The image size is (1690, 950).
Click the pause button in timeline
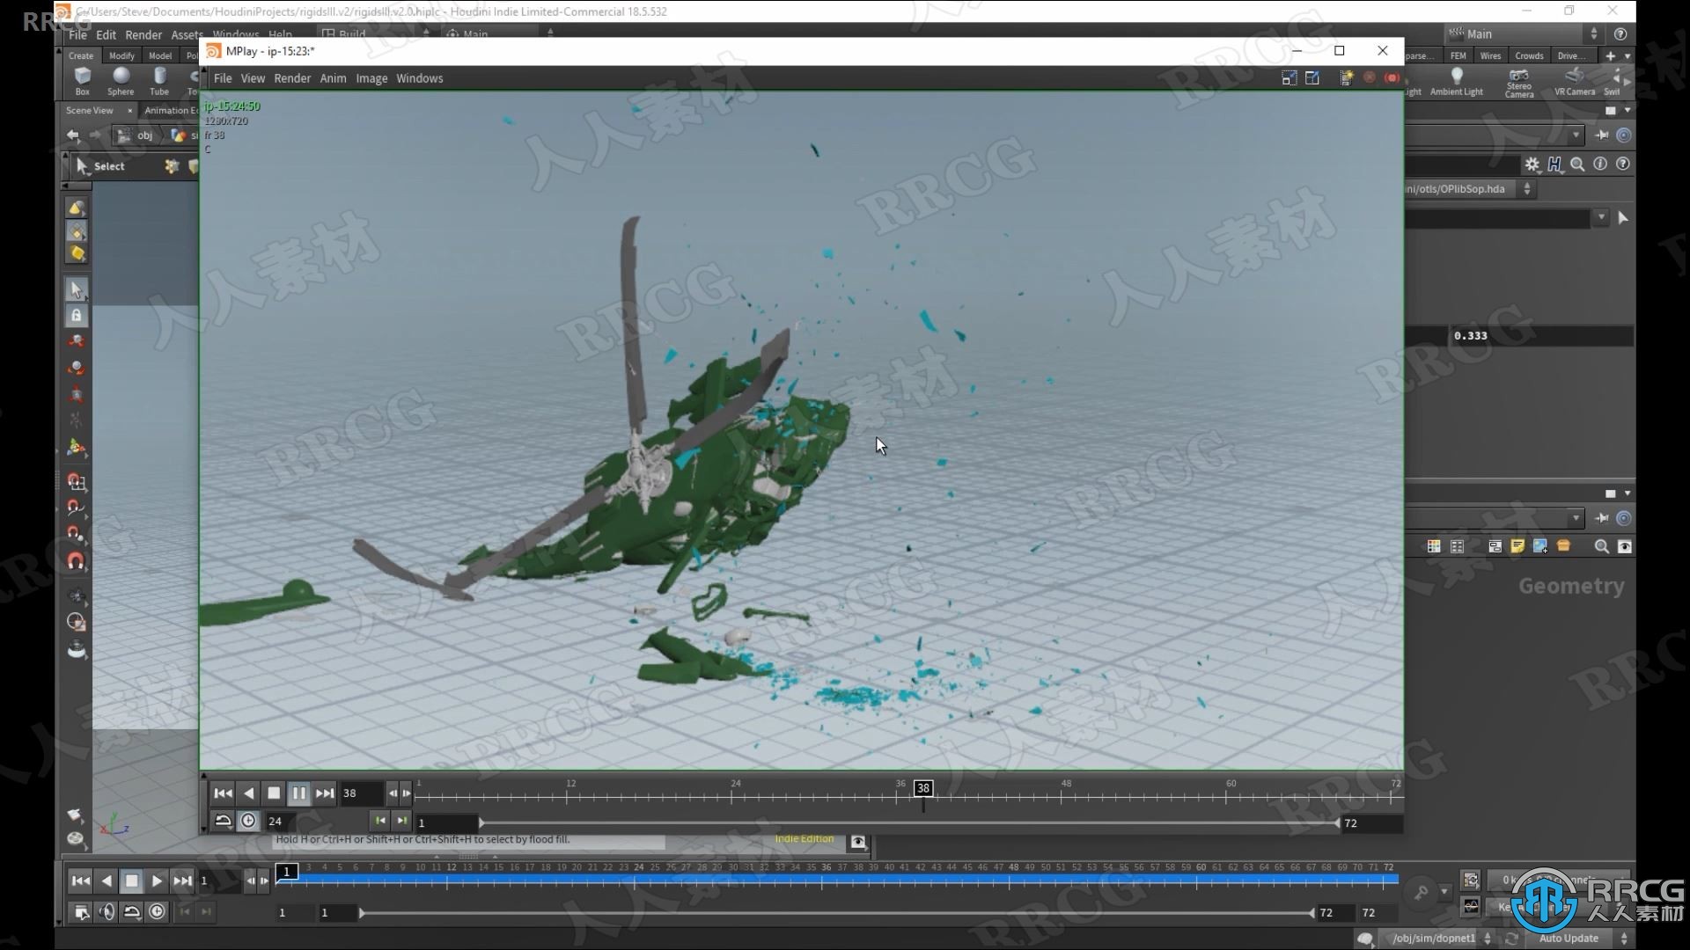[x=299, y=793]
